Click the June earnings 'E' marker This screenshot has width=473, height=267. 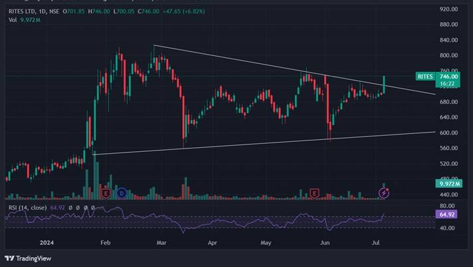[x=315, y=193]
